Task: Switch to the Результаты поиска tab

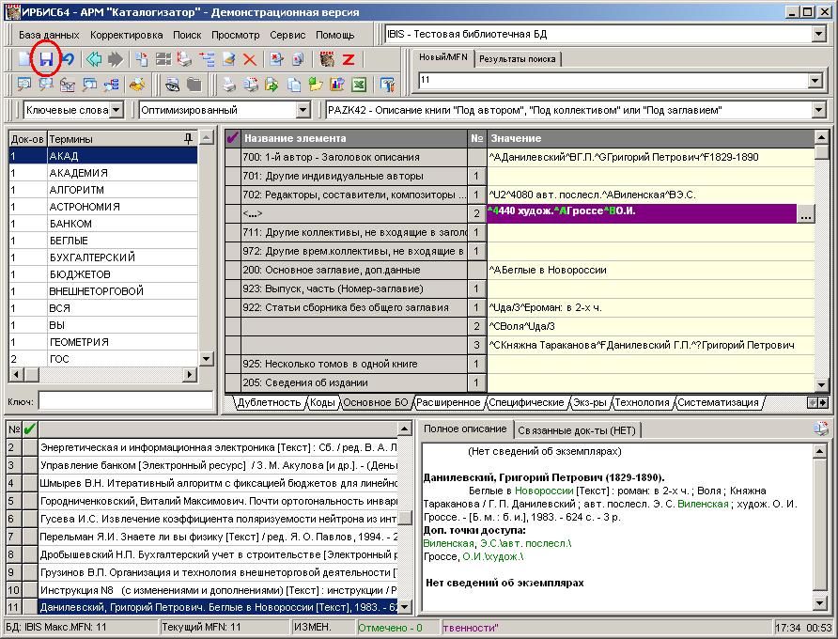Action: (x=517, y=59)
